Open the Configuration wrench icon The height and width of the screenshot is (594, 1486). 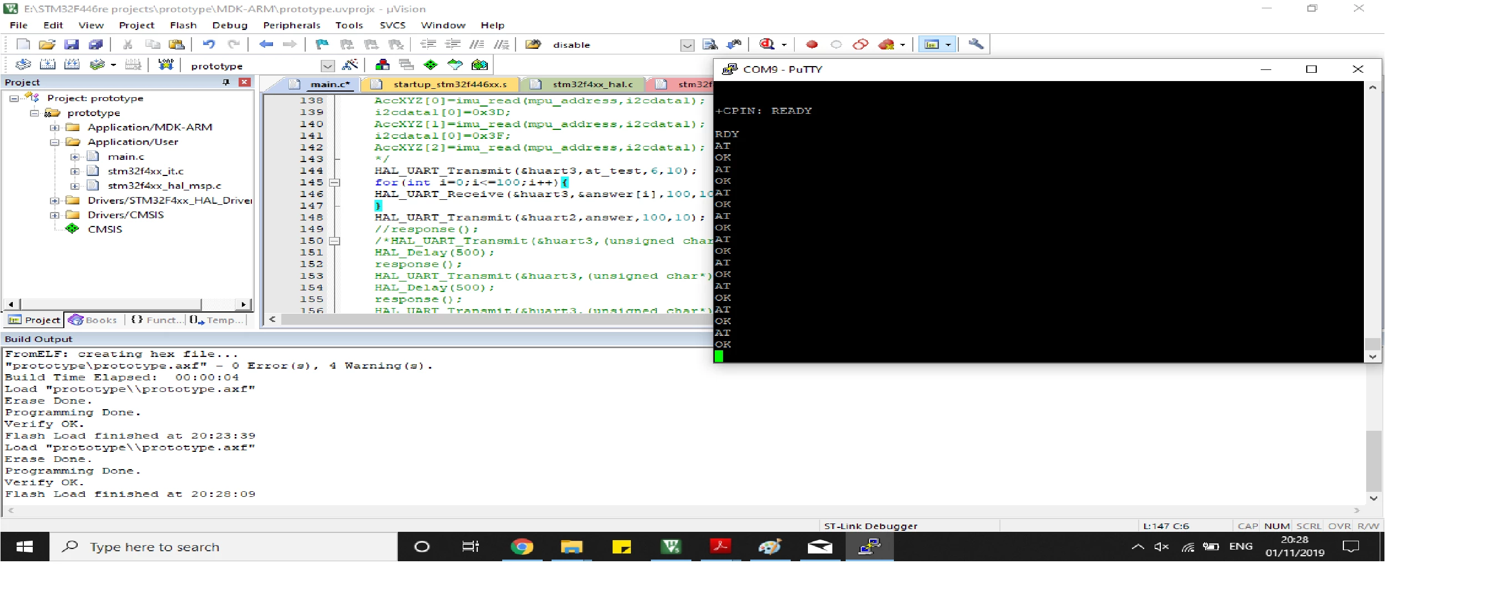click(x=975, y=44)
